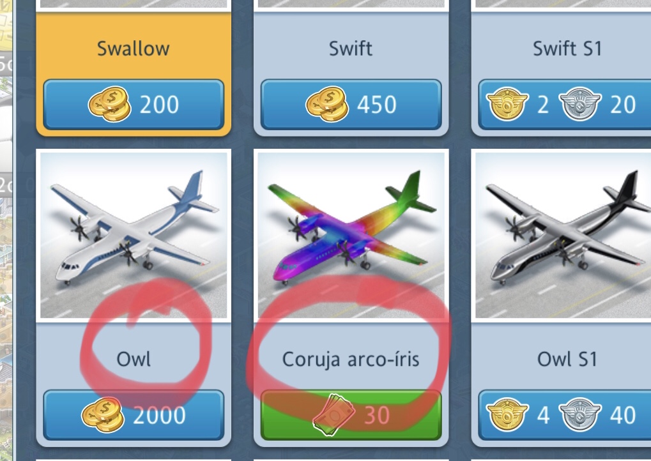Tap the cash banknotes icon on green button
The height and width of the screenshot is (461, 651).
(x=333, y=414)
